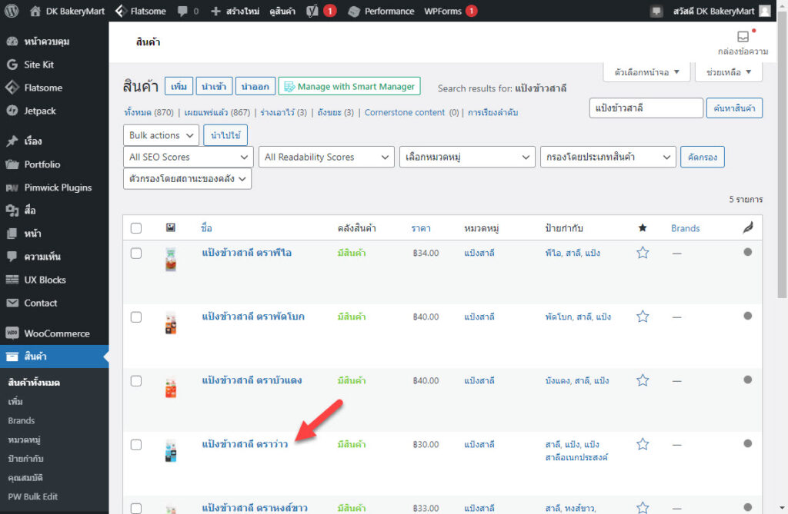The image size is (788, 514).
Task: Sort by the featured star column header
Action: tap(643, 228)
